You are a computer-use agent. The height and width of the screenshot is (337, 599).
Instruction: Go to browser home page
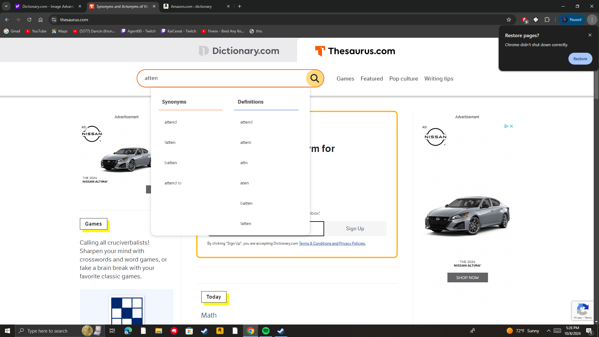click(41, 20)
